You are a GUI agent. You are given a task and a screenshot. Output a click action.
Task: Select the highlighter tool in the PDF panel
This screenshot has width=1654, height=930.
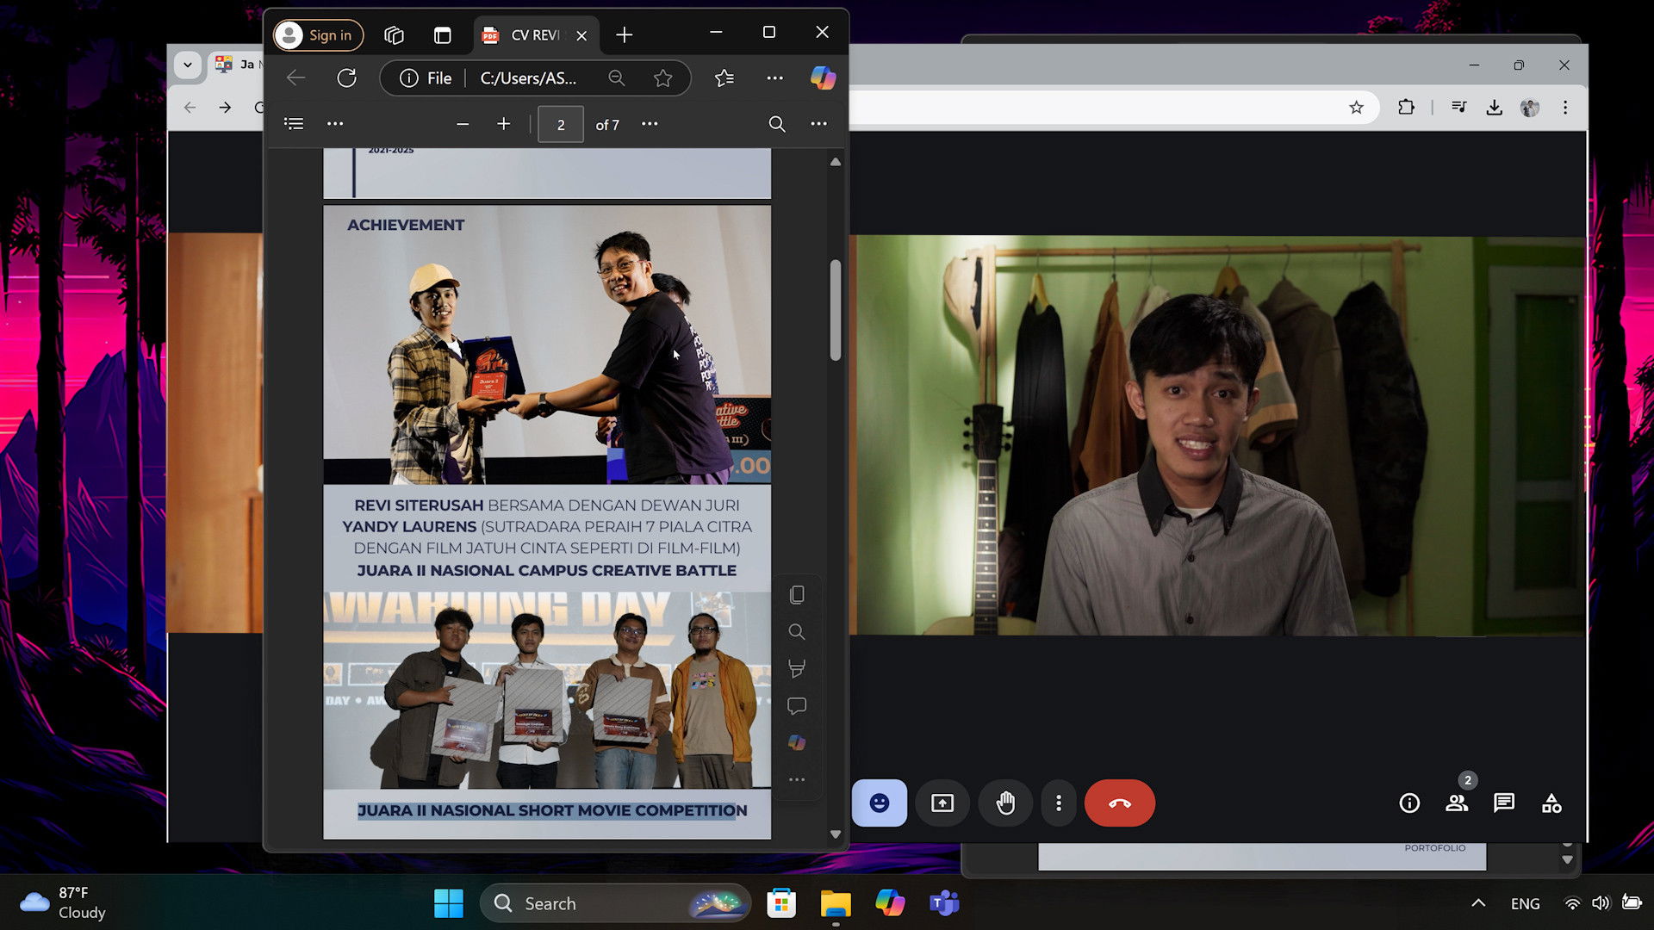pos(797,668)
